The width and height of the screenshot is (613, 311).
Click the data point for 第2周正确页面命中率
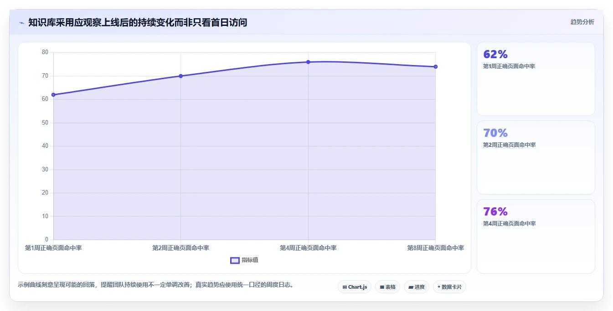[x=181, y=76]
